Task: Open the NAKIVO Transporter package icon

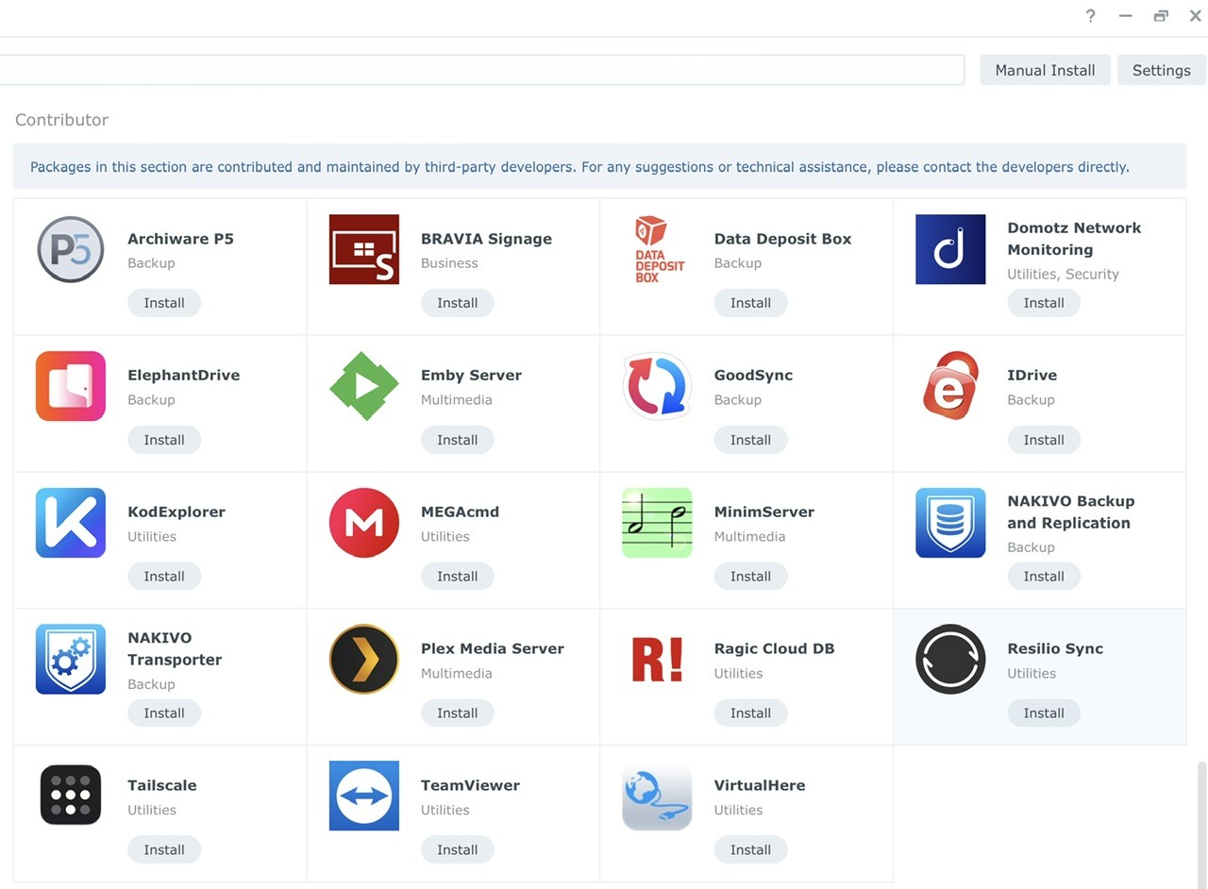Action: pos(71,660)
